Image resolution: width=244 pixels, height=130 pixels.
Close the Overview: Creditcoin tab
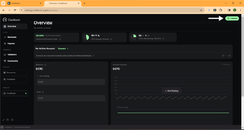pos(79,3)
